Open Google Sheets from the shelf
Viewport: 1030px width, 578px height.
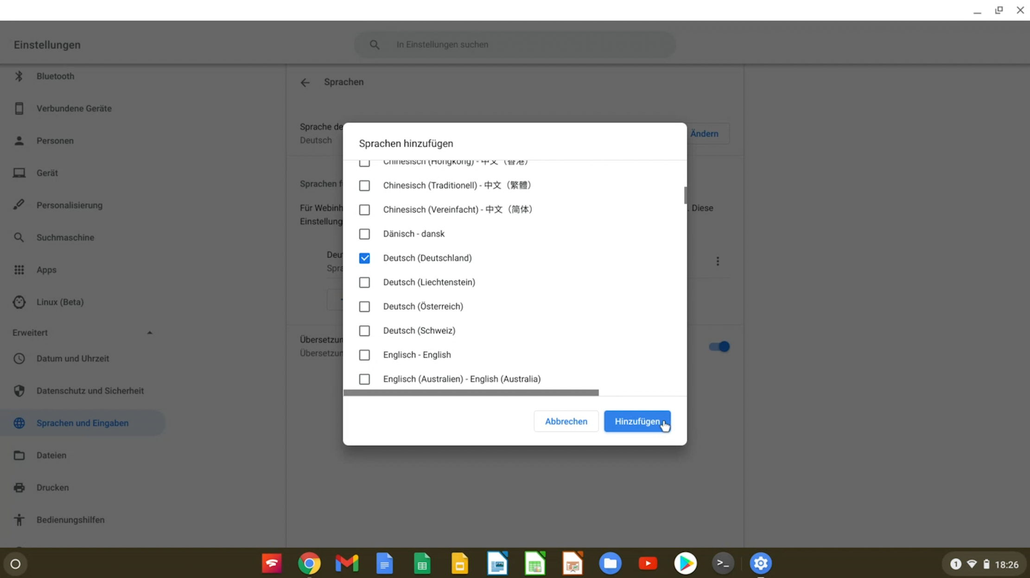tap(422, 564)
